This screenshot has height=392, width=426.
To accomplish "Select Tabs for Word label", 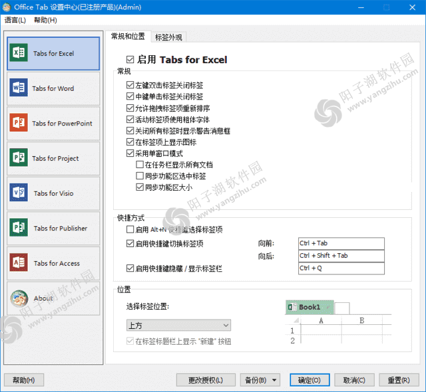I will click(x=53, y=88).
